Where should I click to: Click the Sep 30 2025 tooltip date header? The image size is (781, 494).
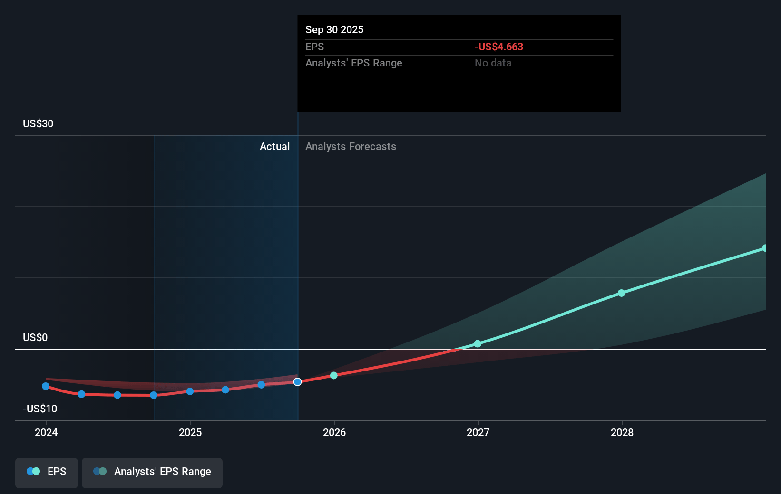coord(334,29)
